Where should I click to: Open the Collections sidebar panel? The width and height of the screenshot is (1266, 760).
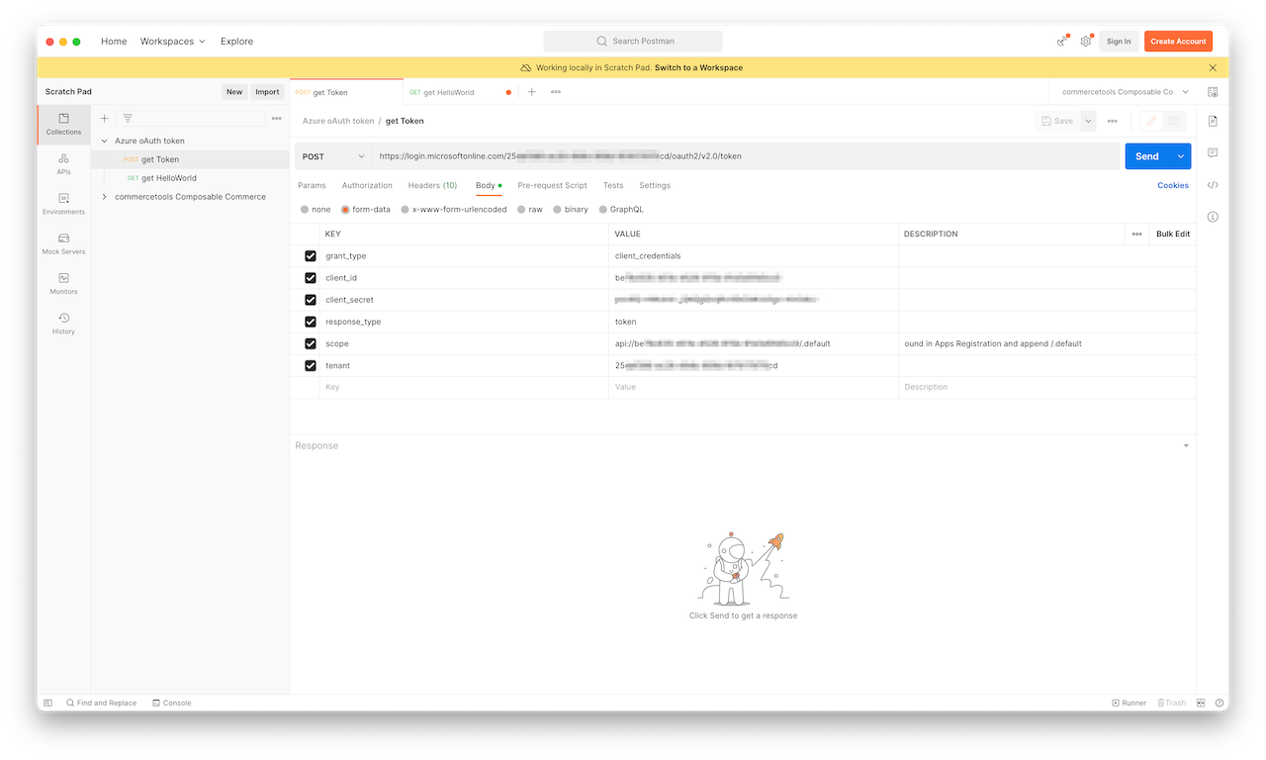click(63, 124)
